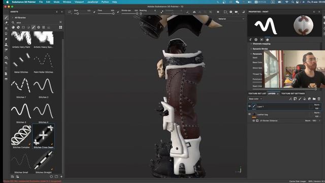The width and height of the screenshot is (325, 183).
Task: Clear the assets search field
Action: click(60, 22)
